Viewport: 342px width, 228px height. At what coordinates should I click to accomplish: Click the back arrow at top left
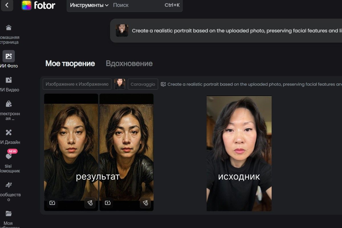(x=7, y=5)
